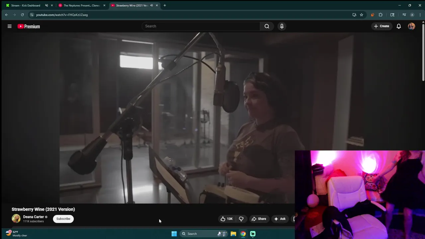The height and width of the screenshot is (239, 425).
Task: Open the search-this-page lens icon in toolbar
Action: pos(392,15)
